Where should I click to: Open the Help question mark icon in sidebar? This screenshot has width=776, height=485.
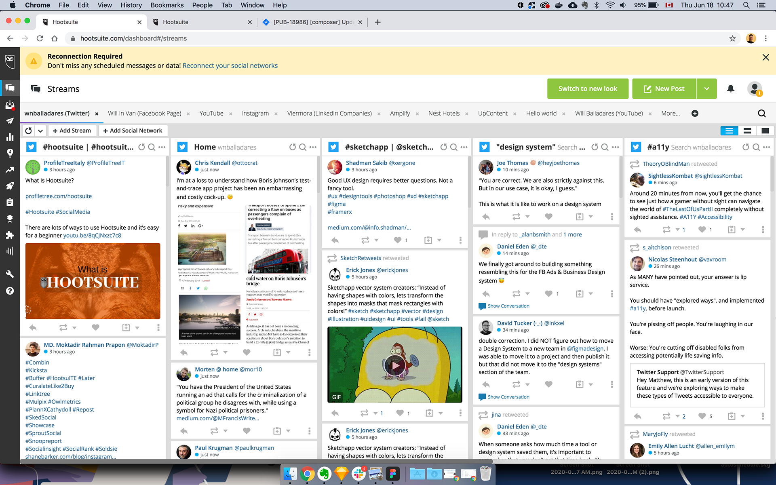(10, 291)
